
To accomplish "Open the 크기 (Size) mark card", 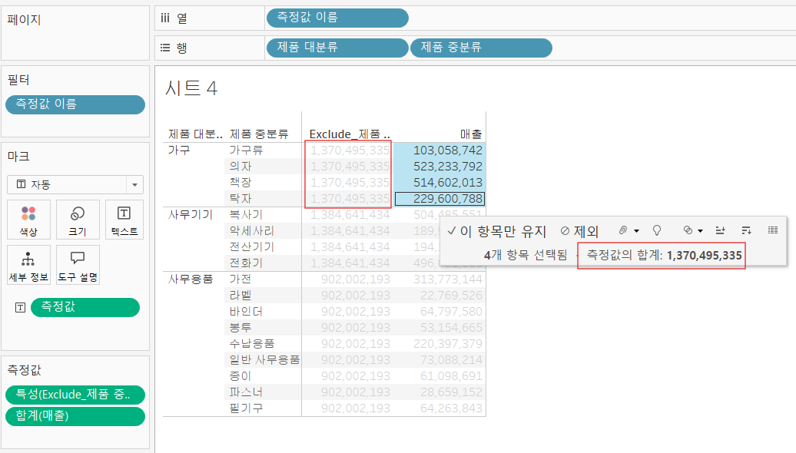I will click(78, 219).
